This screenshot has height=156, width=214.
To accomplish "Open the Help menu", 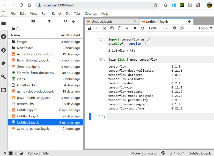I will [x=105, y=14].
